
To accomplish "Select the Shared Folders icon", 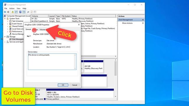I will point(10,26).
